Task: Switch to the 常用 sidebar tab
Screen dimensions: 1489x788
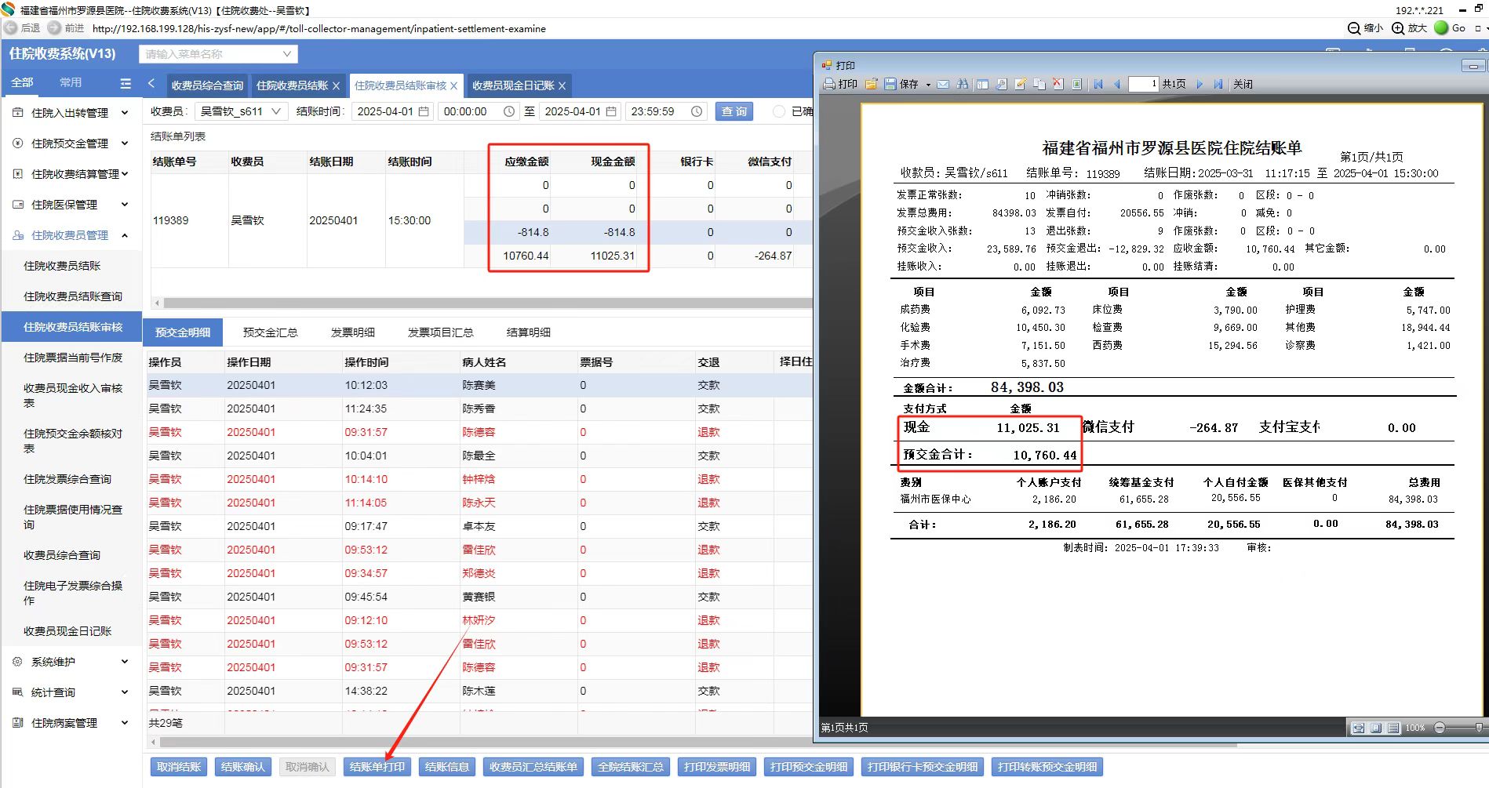Action: (x=71, y=82)
